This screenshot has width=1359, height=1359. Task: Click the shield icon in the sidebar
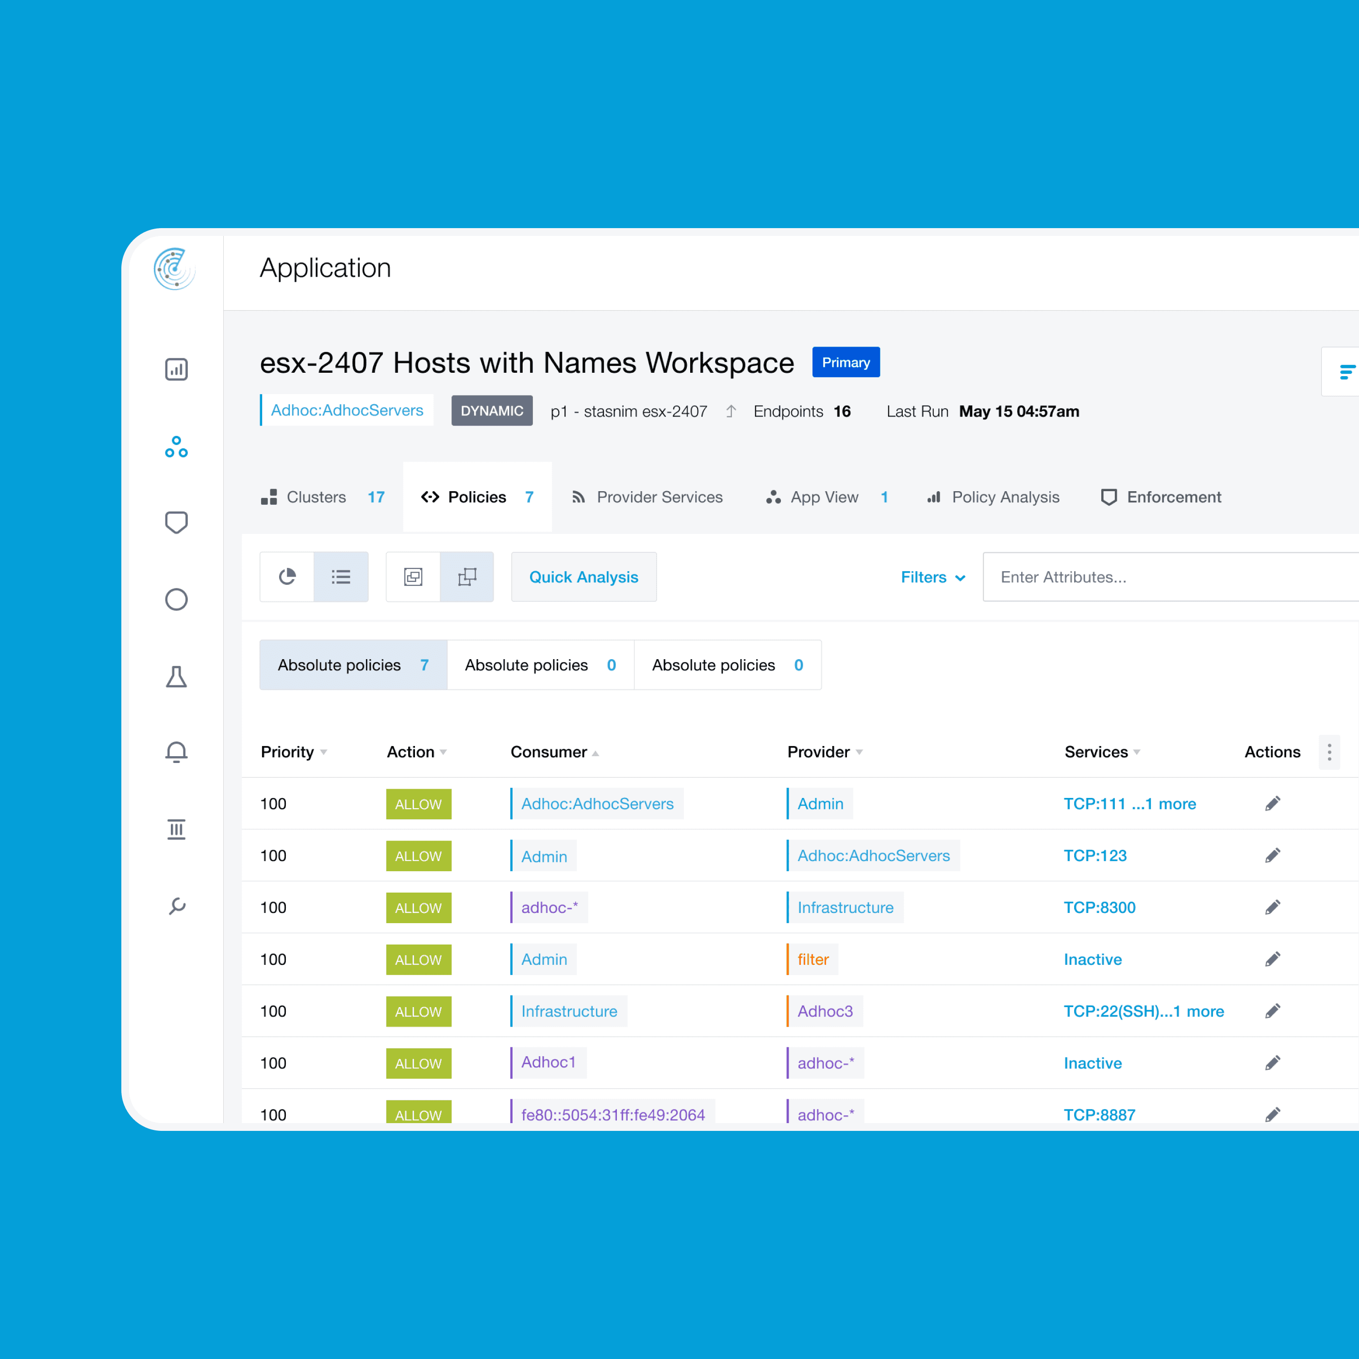(176, 523)
